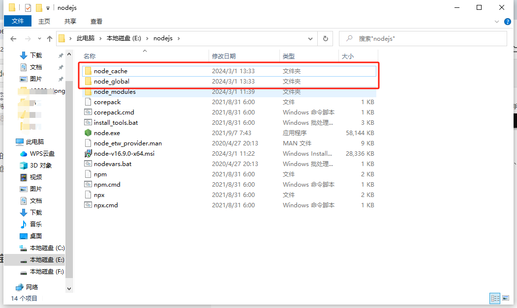
Task: Click the refresh button beside address bar
Action: 325,39
